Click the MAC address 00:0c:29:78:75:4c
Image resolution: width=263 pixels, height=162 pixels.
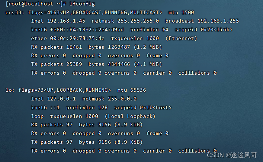click(77, 39)
